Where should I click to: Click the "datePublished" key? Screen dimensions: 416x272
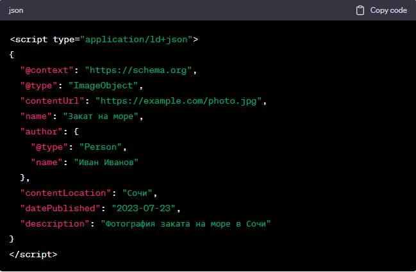[x=60, y=209]
